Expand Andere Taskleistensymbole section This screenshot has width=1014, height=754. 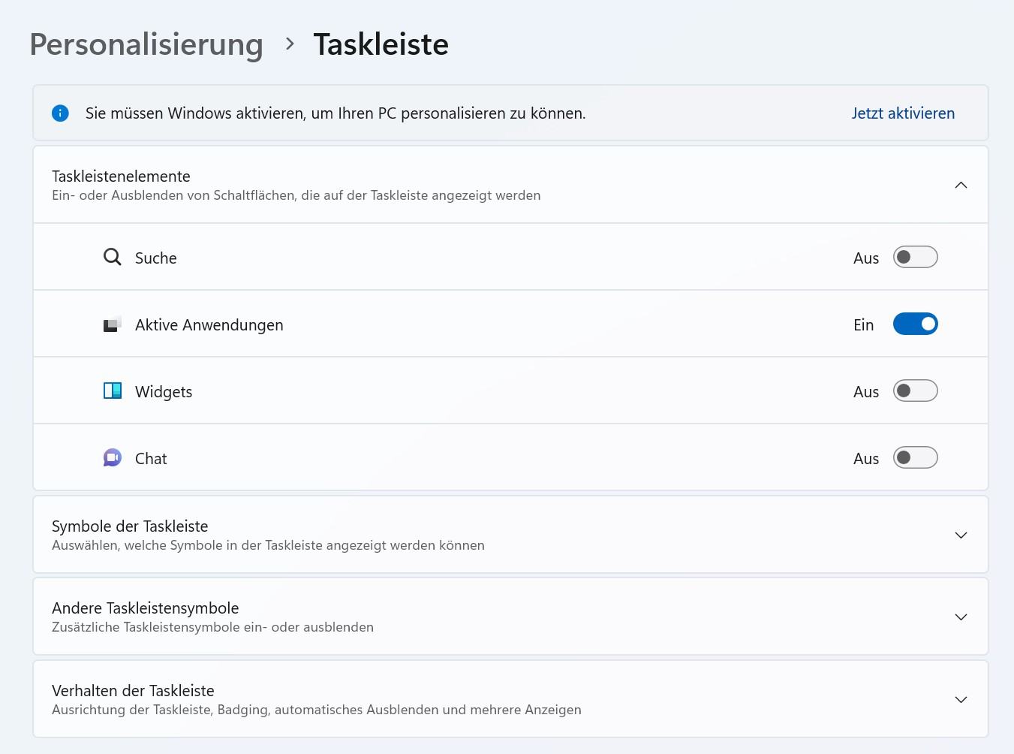tap(961, 617)
